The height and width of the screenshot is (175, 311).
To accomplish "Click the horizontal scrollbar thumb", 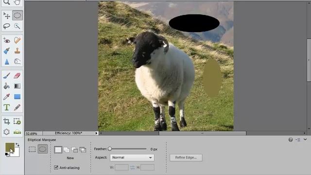I will tap(203, 133).
